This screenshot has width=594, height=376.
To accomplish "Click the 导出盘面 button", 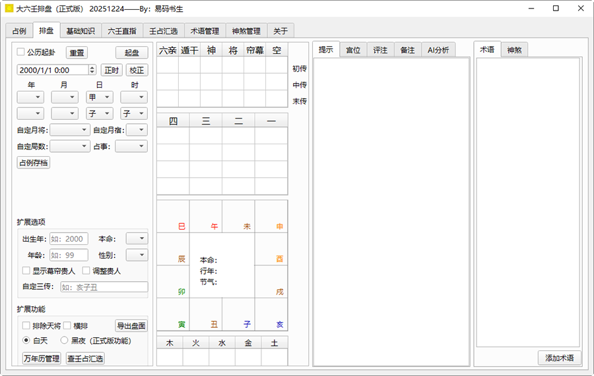I will pyautogui.click(x=131, y=325).
